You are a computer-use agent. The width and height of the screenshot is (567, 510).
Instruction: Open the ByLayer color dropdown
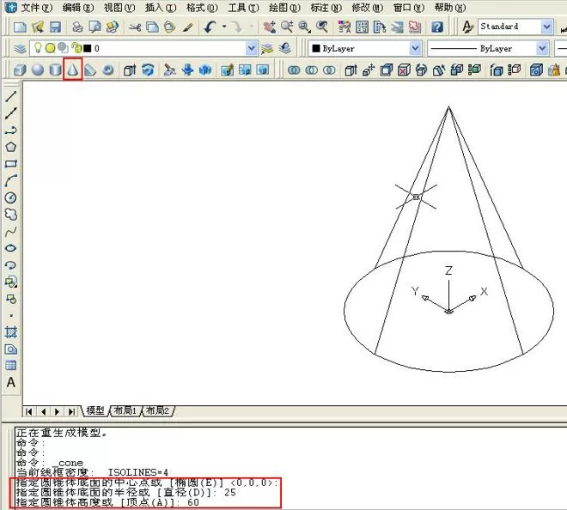pyautogui.click(x=416, y=48)
